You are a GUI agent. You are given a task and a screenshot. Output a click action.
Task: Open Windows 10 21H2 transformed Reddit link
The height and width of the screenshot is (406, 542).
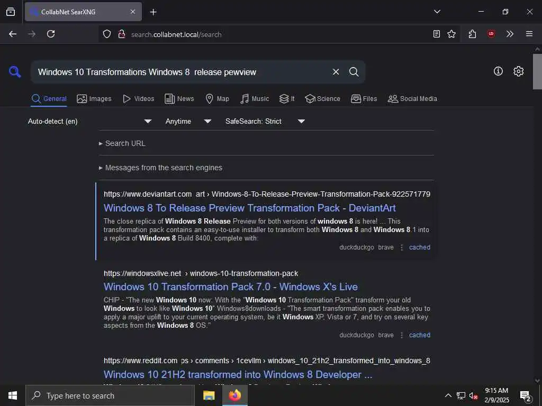point(238,375)
